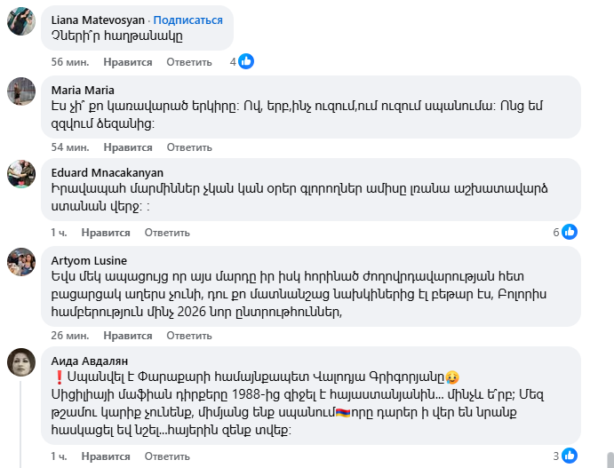
Task: Click Ответить under Eduard Mnacakanyan's comment
Action: tap(167, 233)
